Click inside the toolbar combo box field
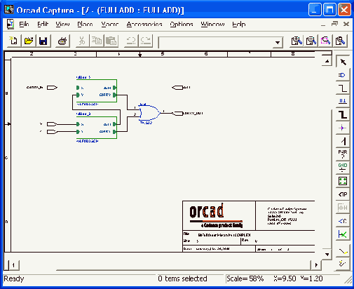This screenshot has height=289, width=354. (216, 42)
